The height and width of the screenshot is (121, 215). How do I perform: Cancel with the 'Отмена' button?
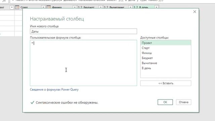coord(183,102)
